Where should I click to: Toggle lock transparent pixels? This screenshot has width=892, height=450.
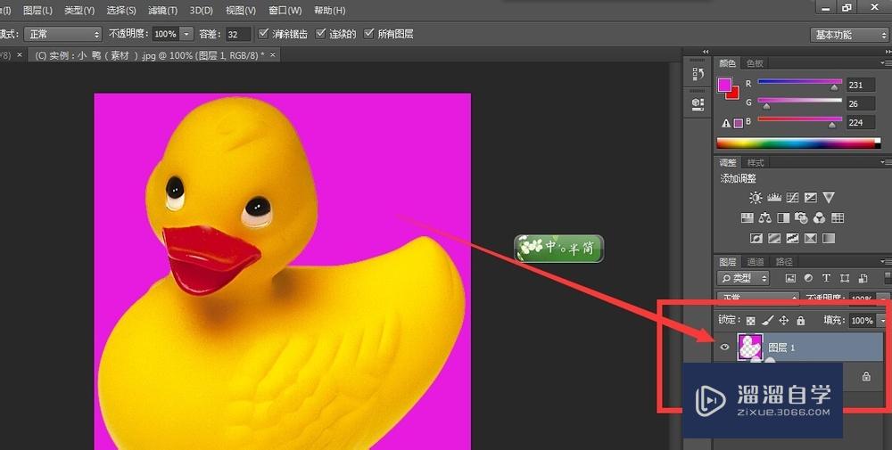point(751,321)
